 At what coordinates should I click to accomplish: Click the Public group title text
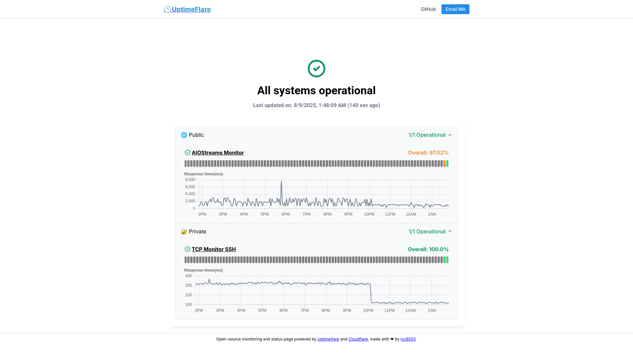click(196, 135)
